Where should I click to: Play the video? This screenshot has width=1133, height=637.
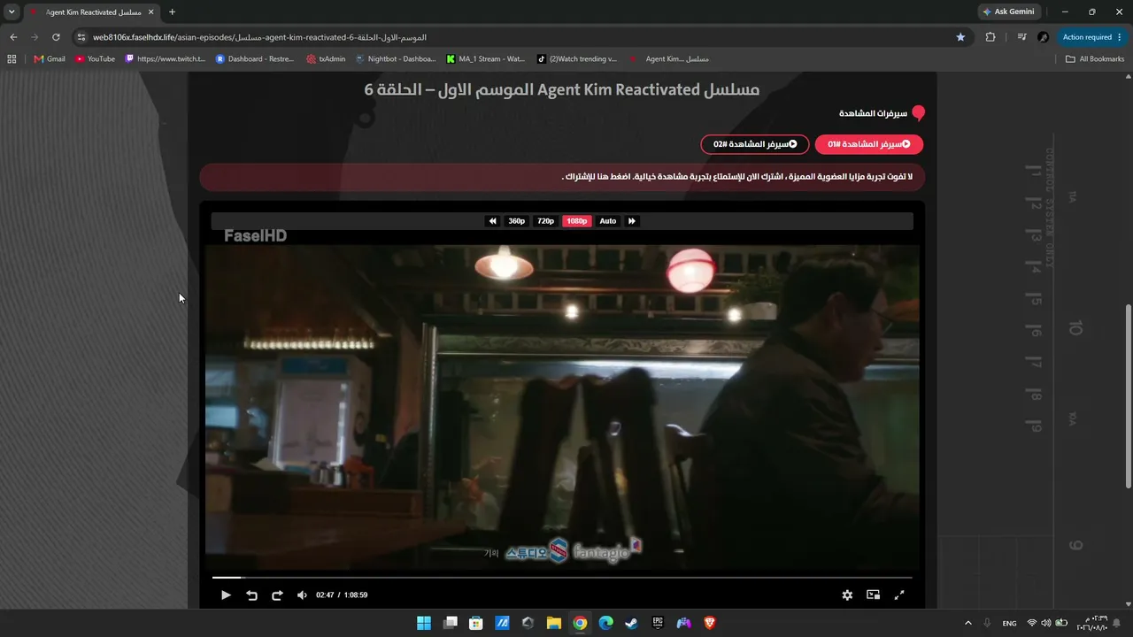click(226, 595)
